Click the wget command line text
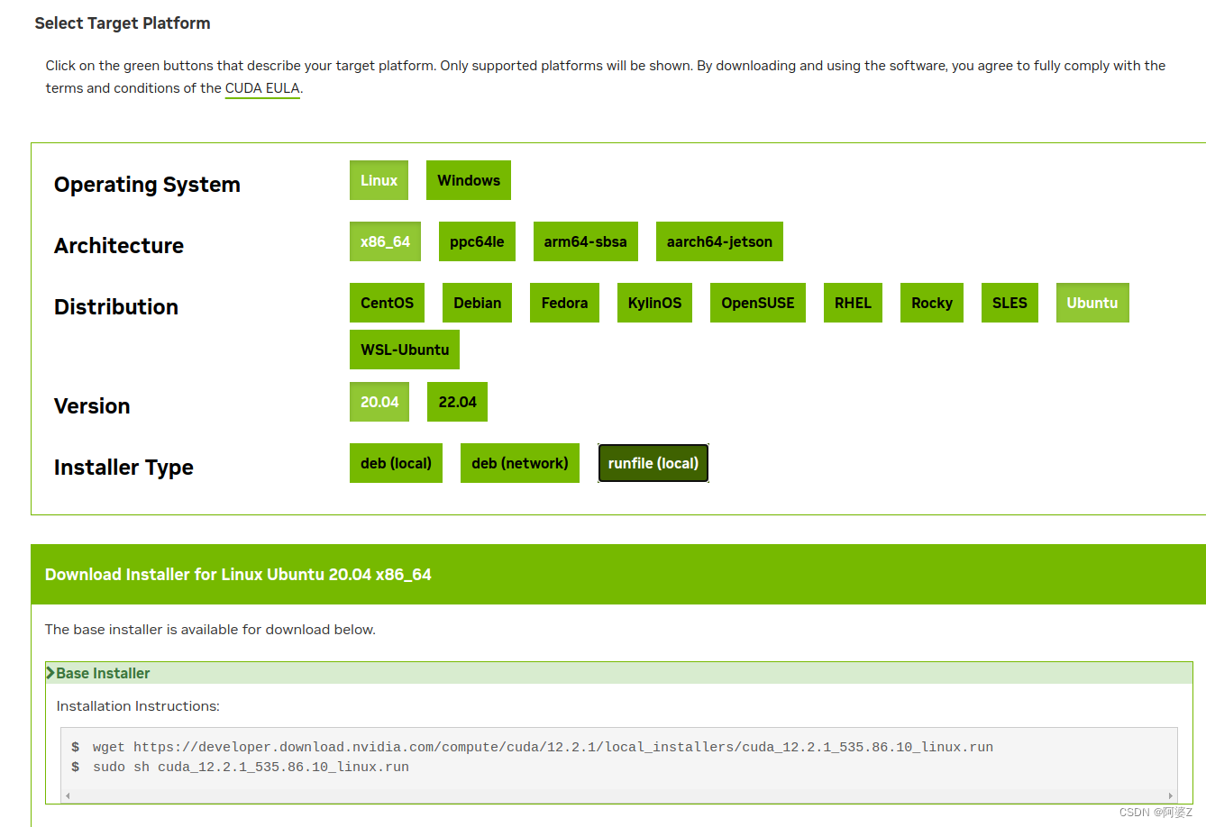 coord(543,747)
